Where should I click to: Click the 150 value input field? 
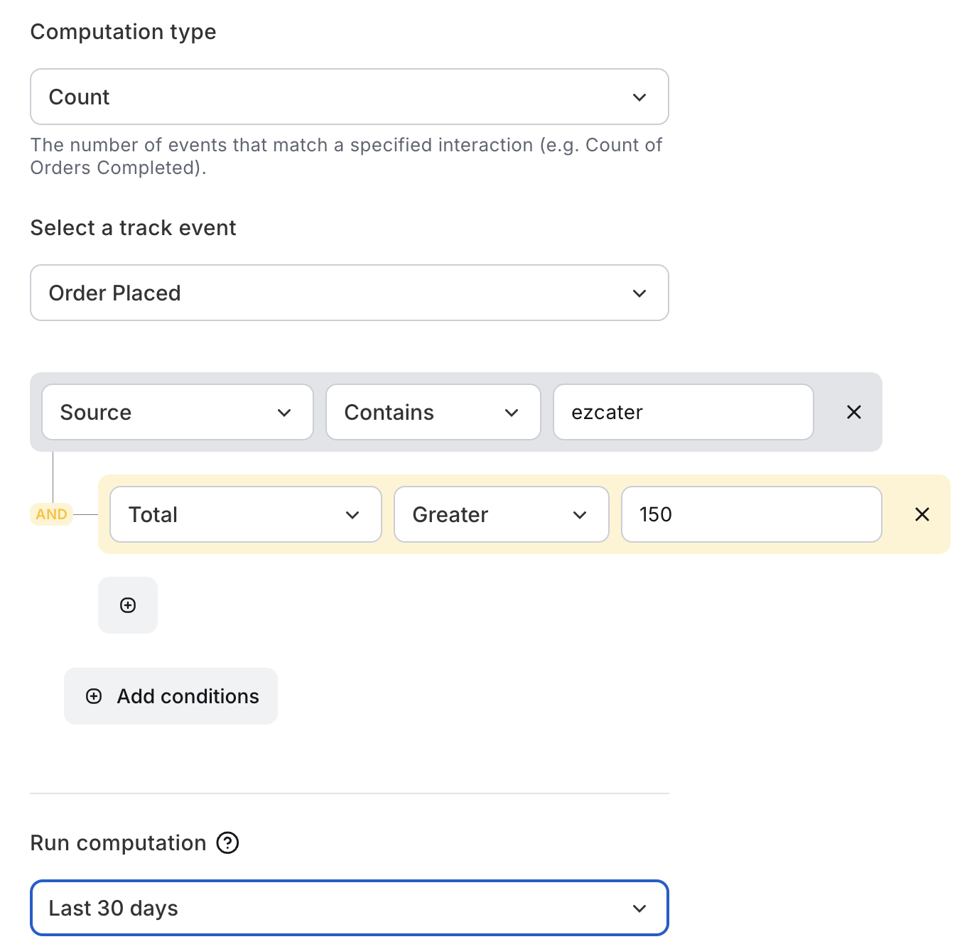[x=752, y=514]
